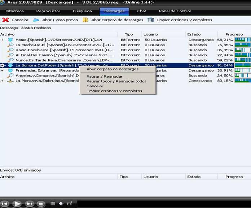Screen dimensions: 251x208
Task: Expand the Home.[Spanish].DVDScreener download row
Action: [2, 40]
